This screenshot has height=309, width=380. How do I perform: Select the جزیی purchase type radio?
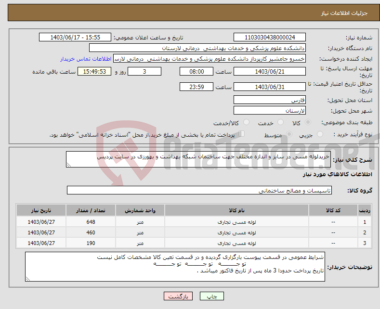pyautogui.click(x=320, y=134)
